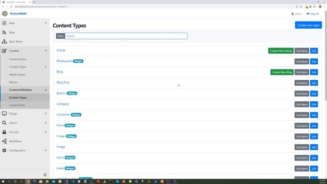Viewport: 327px width, 184px height.
Task: Click the Blog RSS icon in sidebar
Action: click(4, 32)
